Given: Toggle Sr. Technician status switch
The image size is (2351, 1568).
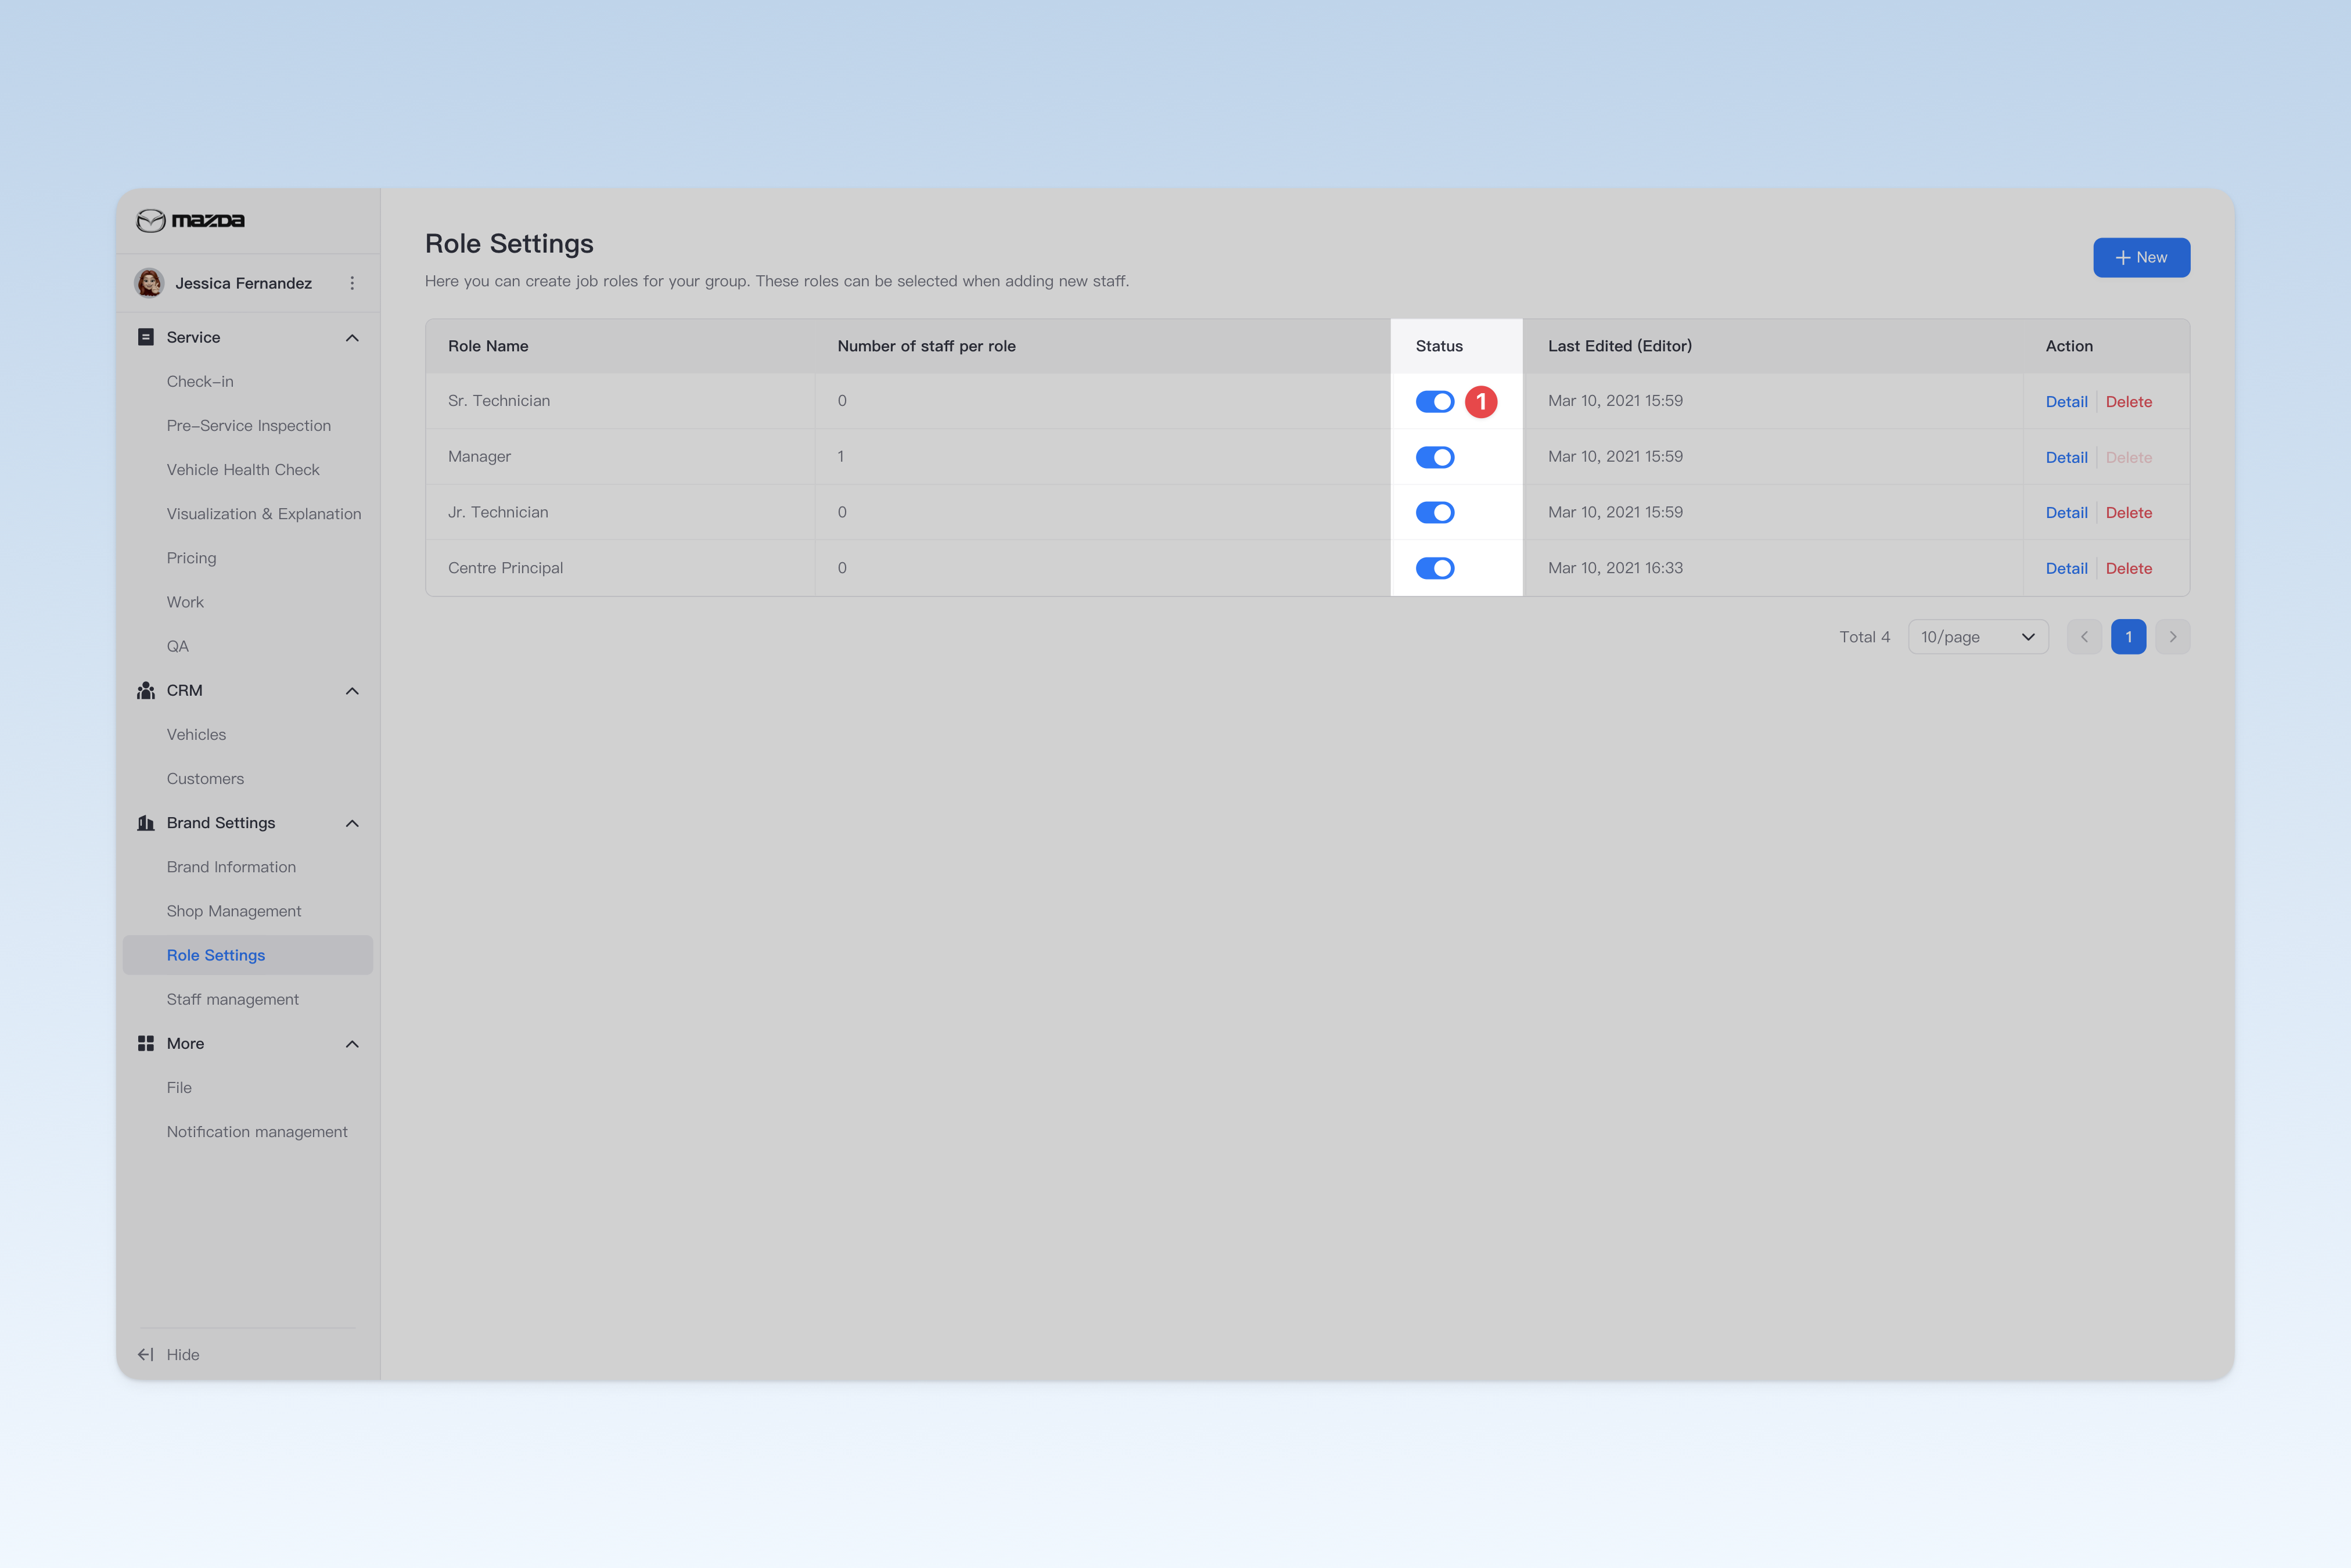Looking at the screenshot, I should tap(1435, 401).
